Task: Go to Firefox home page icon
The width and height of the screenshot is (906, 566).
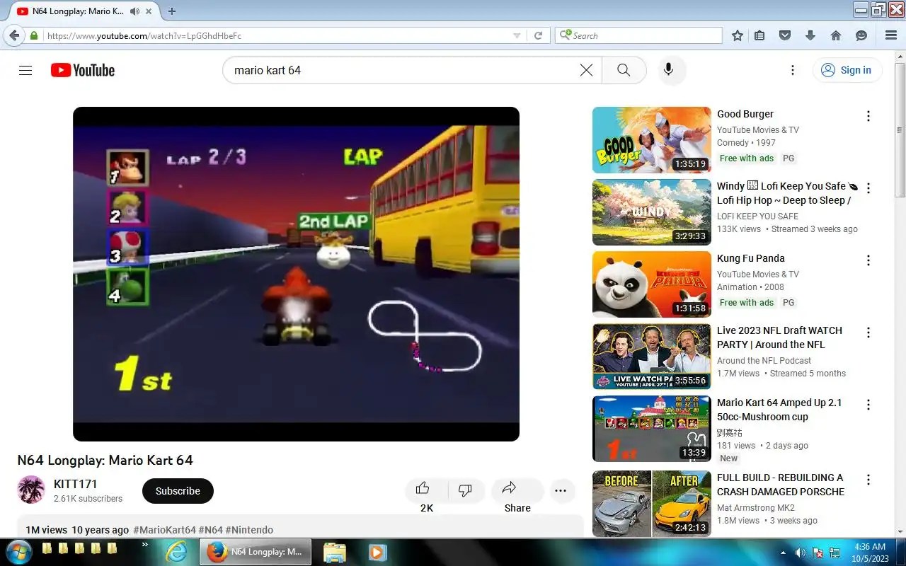Action: click(x=836, y=35)
